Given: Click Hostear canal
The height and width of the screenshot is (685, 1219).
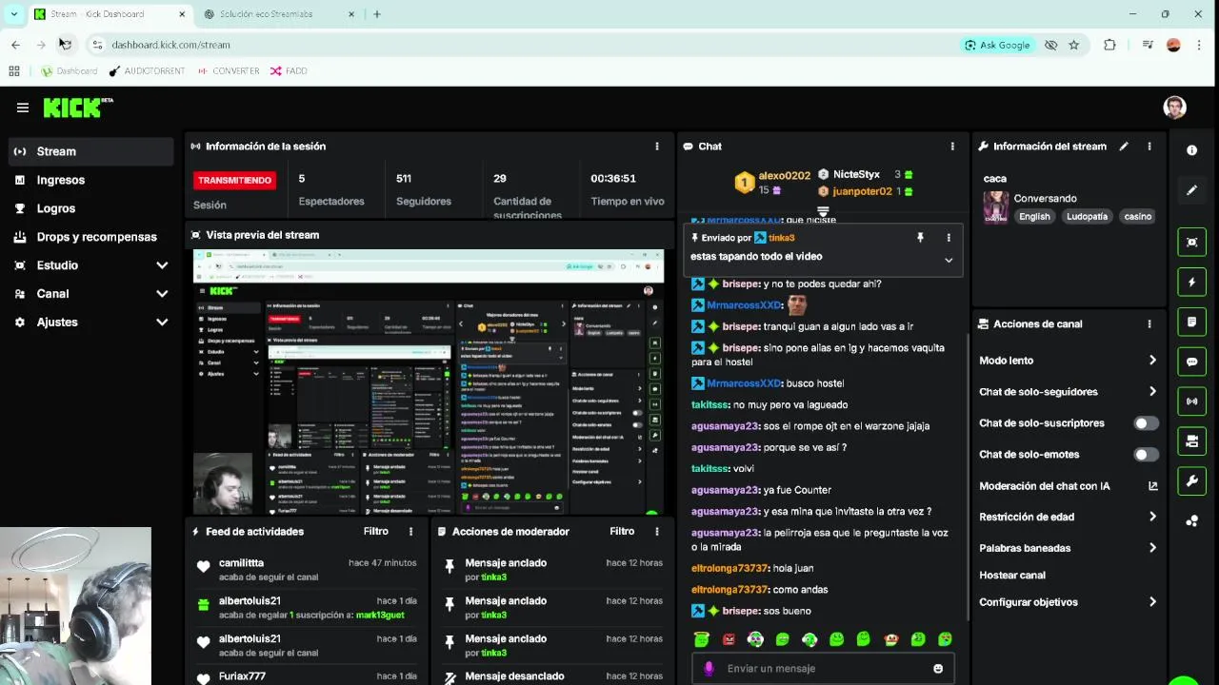Looking at the screenshot, I should coord(1012,576).
